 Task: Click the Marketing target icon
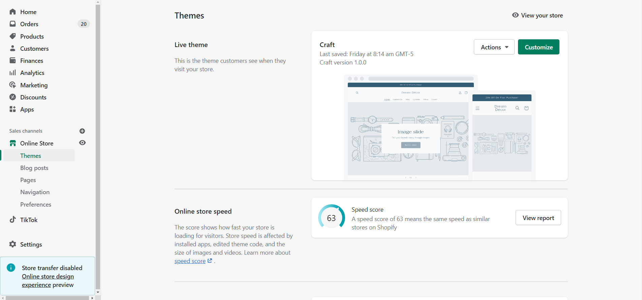click(13, 85)
